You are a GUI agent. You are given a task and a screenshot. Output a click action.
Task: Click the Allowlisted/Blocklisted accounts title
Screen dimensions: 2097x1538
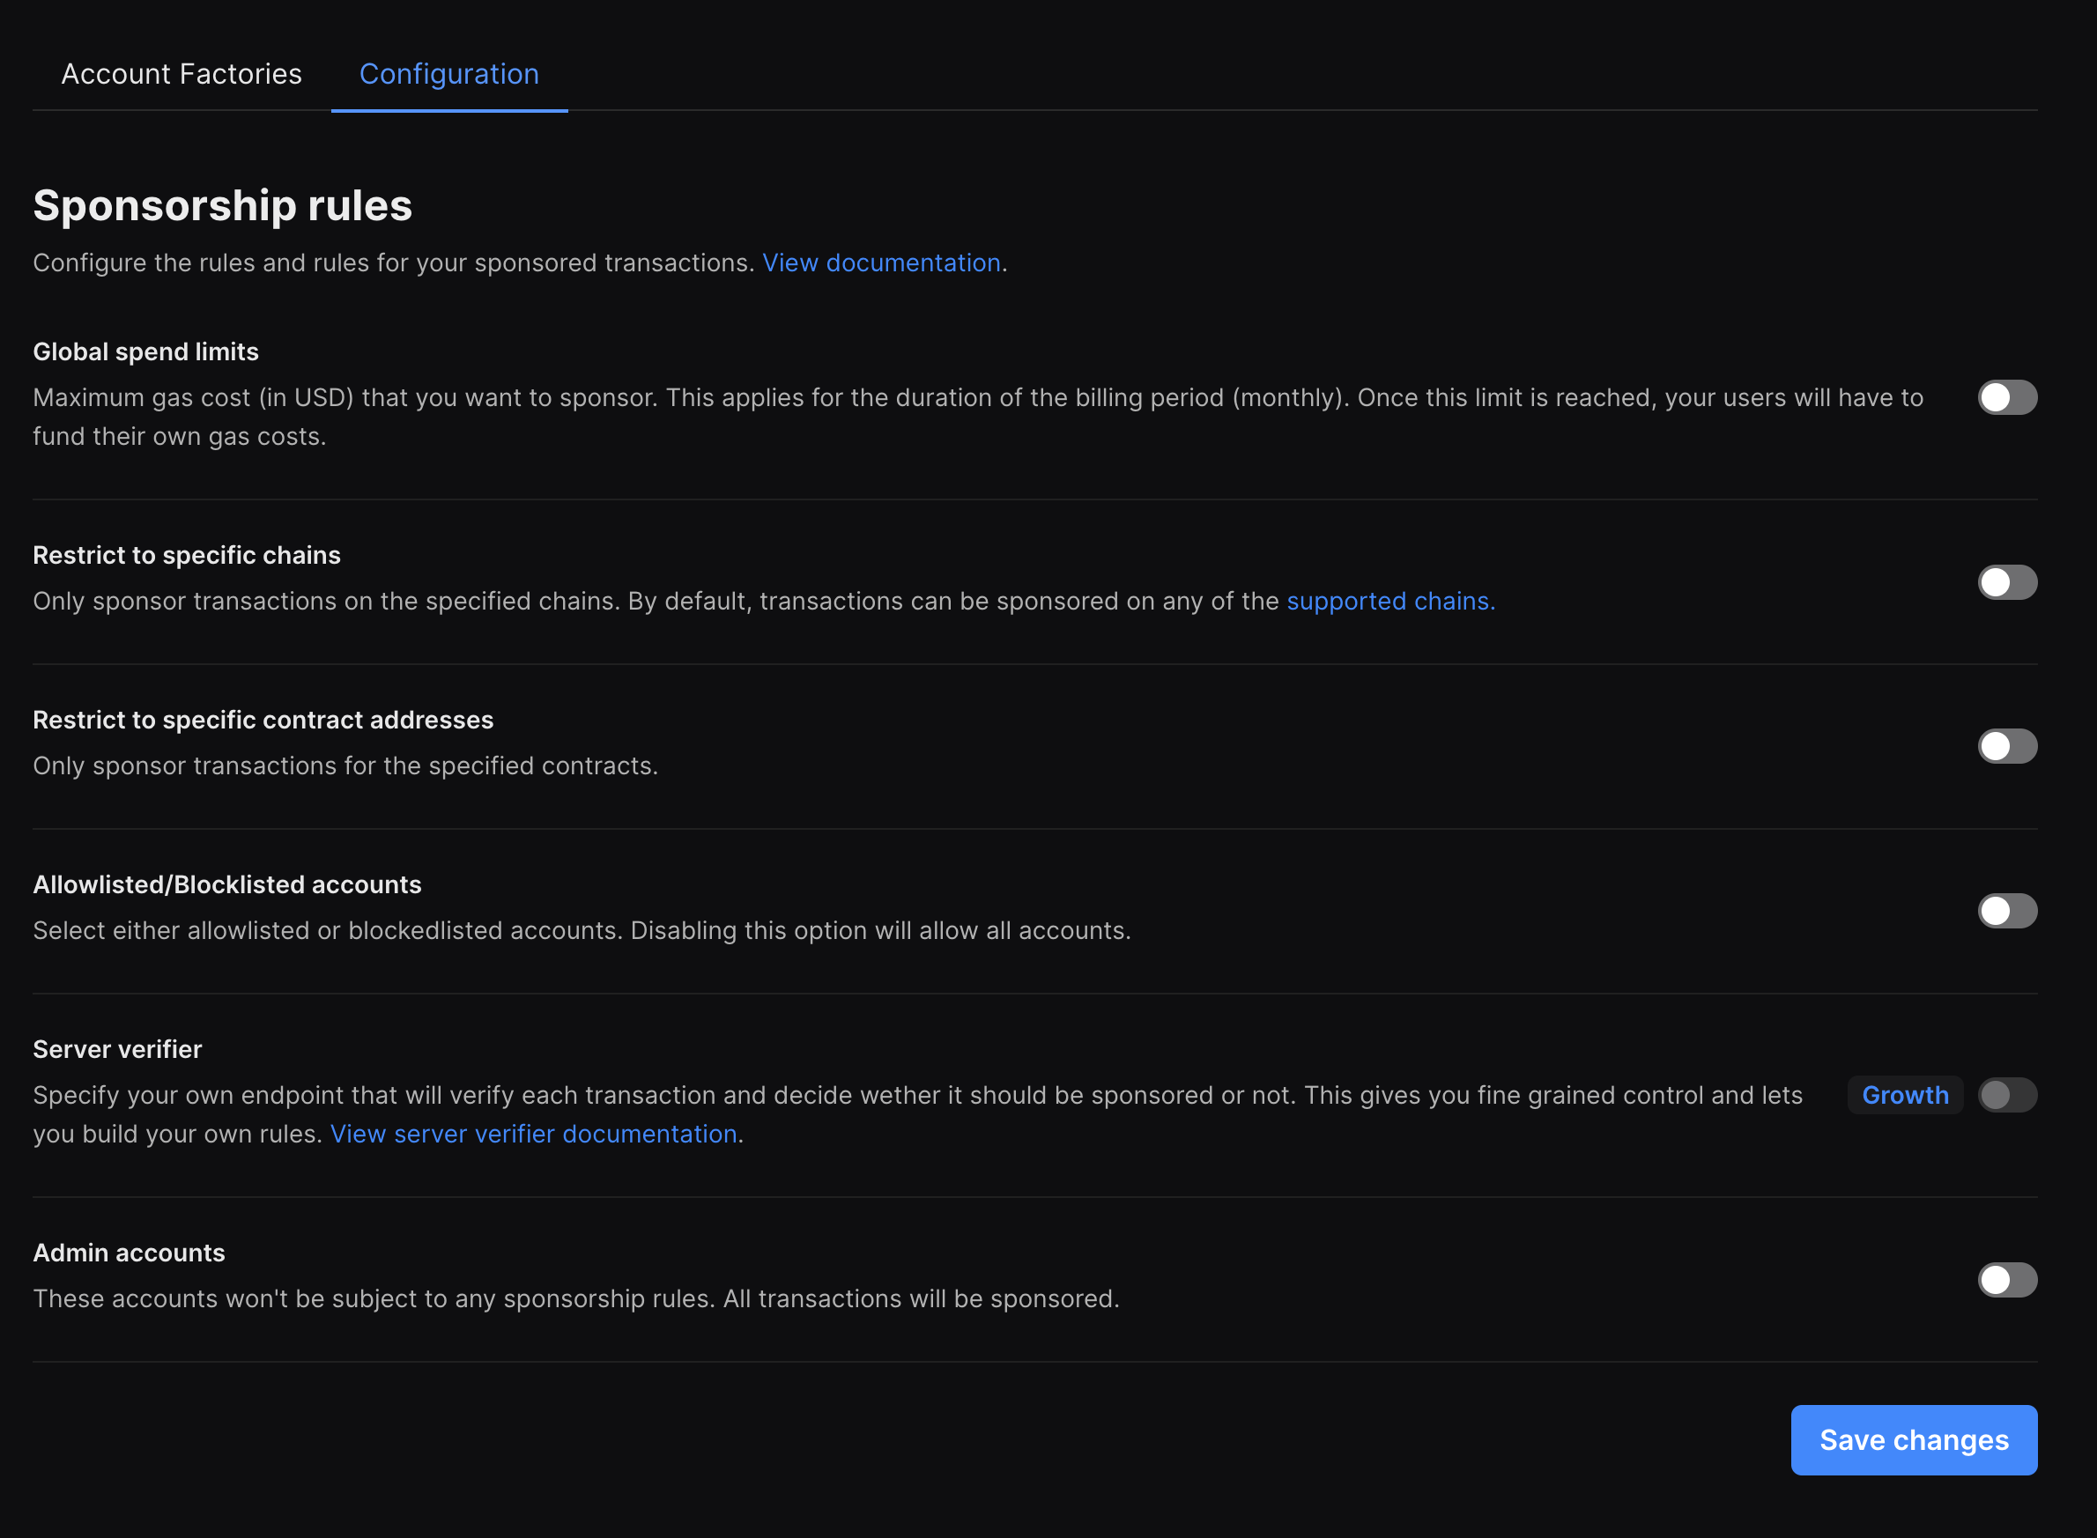click(227, 885)
